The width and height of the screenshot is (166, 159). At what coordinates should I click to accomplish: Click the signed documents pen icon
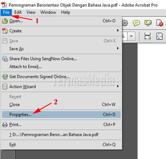[x=5, y=77]
